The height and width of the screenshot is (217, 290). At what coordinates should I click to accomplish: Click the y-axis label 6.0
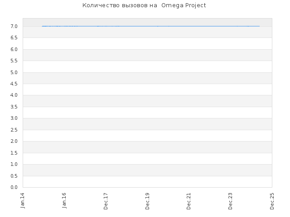(14, 49)
